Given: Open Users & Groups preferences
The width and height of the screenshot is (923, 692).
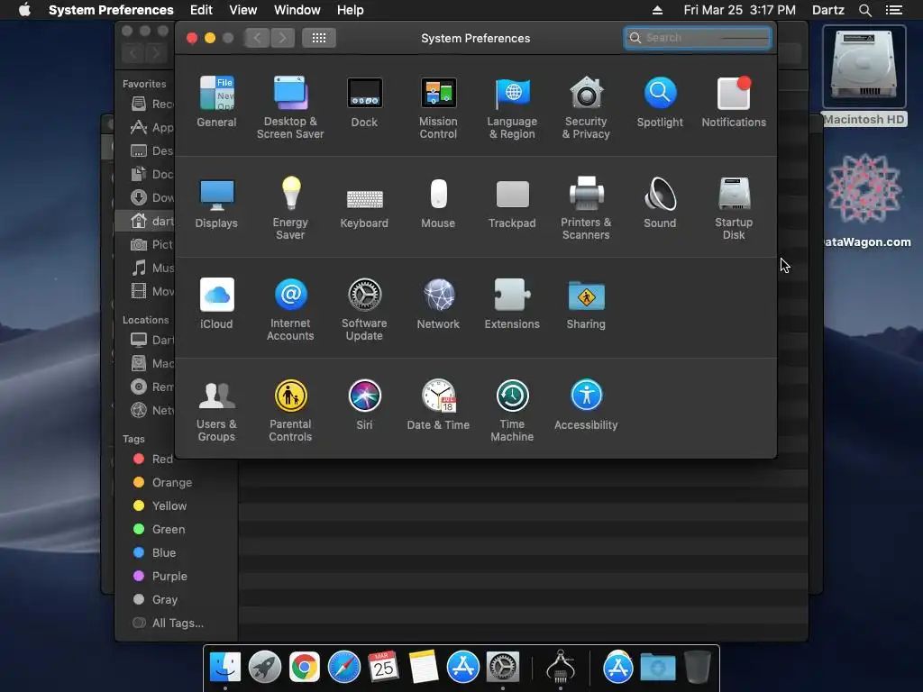Looking at the screenshot, I should [216, 411].
